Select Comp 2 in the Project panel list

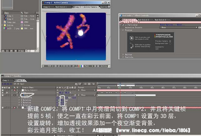[x=10, y=19]
